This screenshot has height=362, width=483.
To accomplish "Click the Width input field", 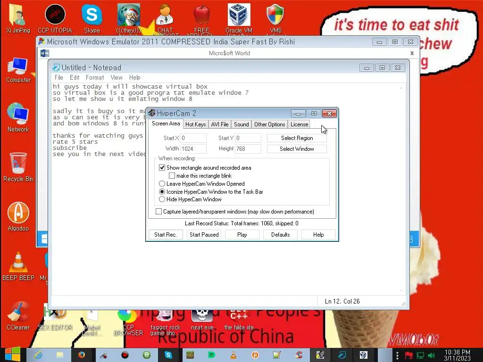I will click(193, 149).
